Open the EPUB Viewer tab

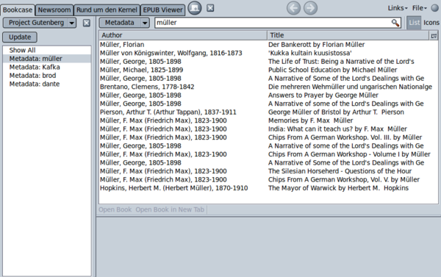point(162,10)
